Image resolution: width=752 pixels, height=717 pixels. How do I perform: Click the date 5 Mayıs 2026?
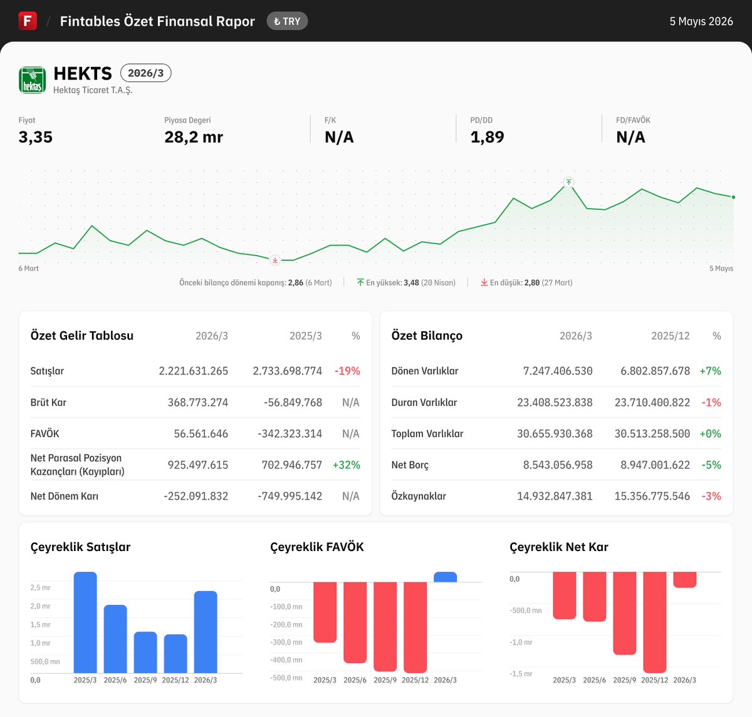pyautogui.click(x=701, y=21)
